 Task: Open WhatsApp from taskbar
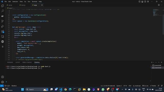point(103,89)
